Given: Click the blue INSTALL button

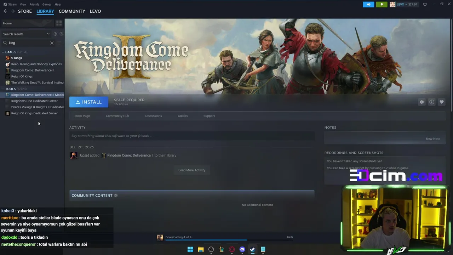Looking at the screenshot, I should point(88,102).
